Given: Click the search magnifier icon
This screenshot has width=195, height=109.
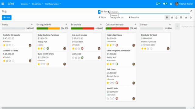Looking at the screenshot, I should click(191, 12).
